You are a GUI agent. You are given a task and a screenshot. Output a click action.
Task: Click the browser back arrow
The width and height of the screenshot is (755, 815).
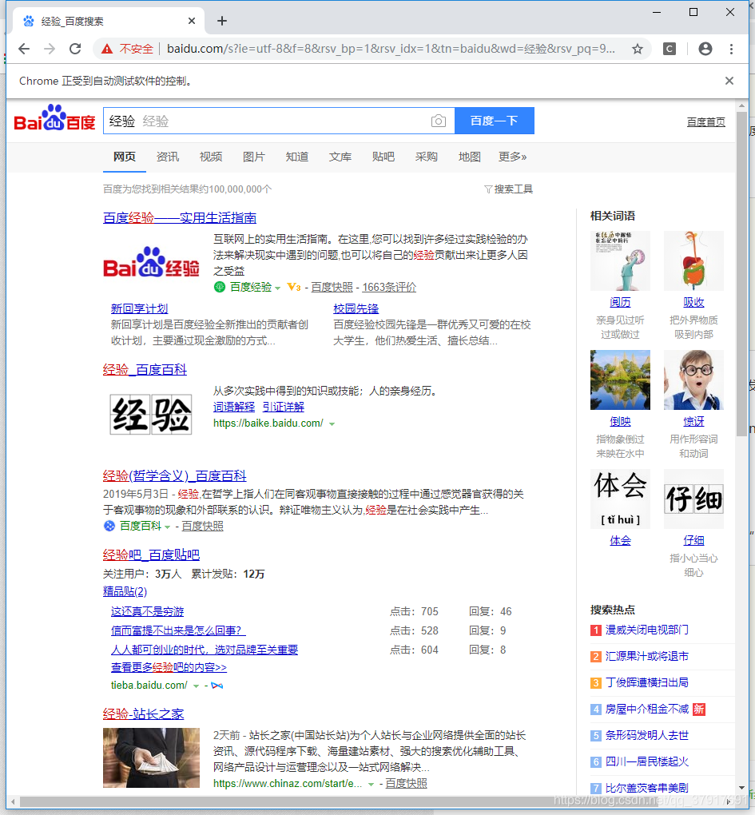pos(24,49)
